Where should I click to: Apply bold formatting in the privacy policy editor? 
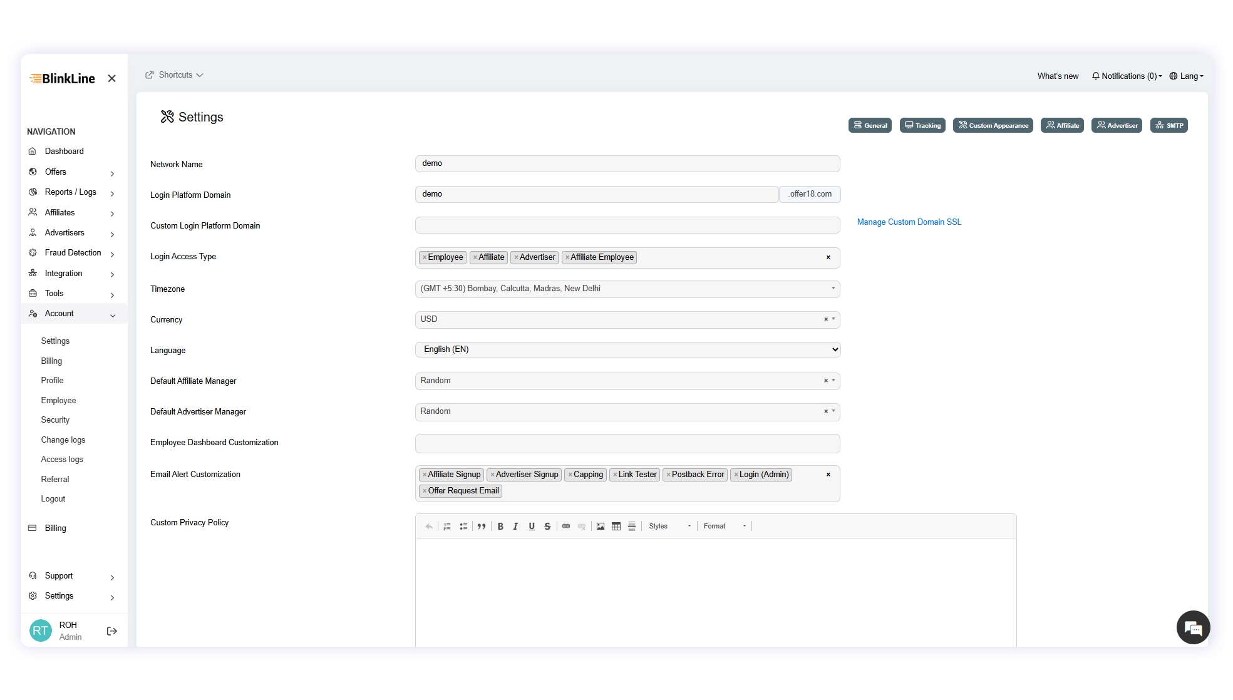pyautogui.click(x=500, y=526)
